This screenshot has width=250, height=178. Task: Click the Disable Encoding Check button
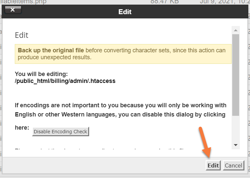click(x=61, y=132)
